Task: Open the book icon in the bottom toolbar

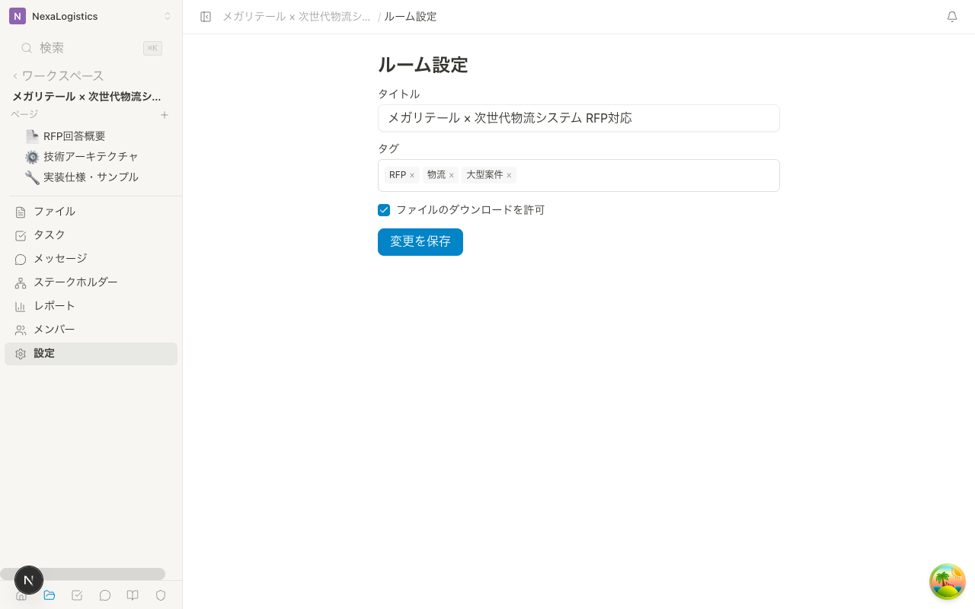Action: click(133, 595)
